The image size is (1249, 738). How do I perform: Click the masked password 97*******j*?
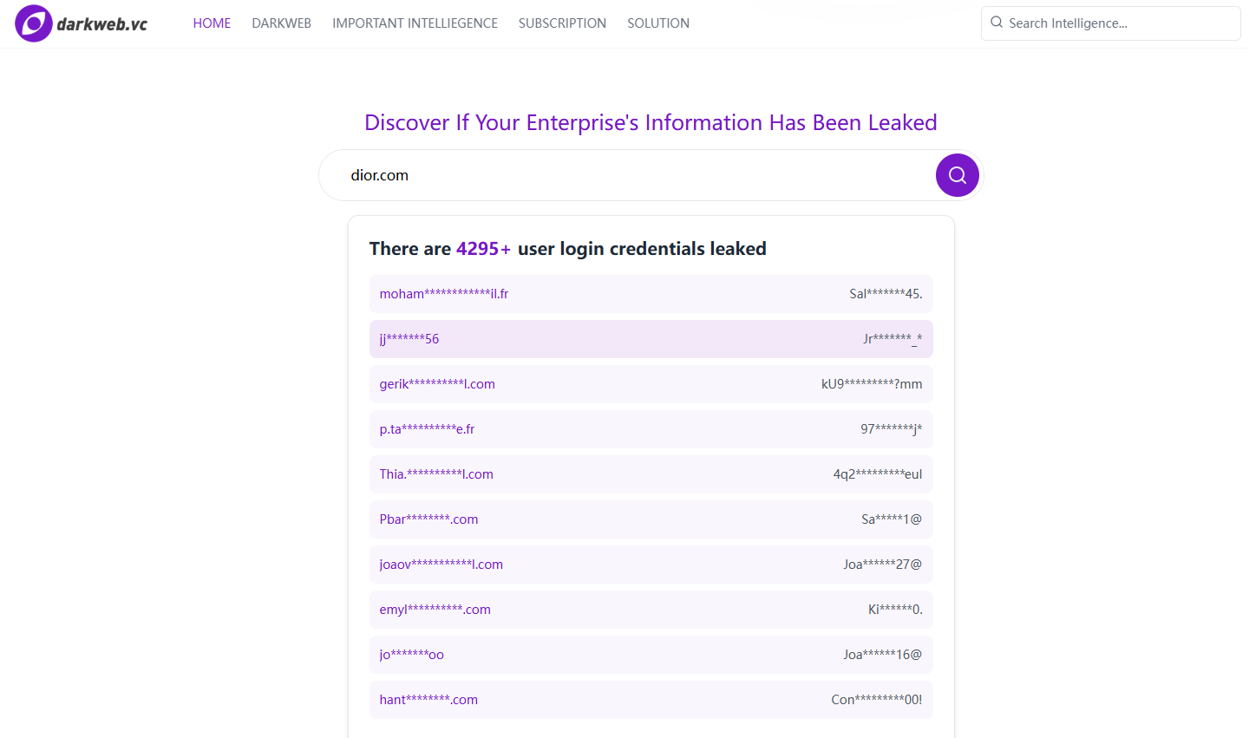pos(892,429)
